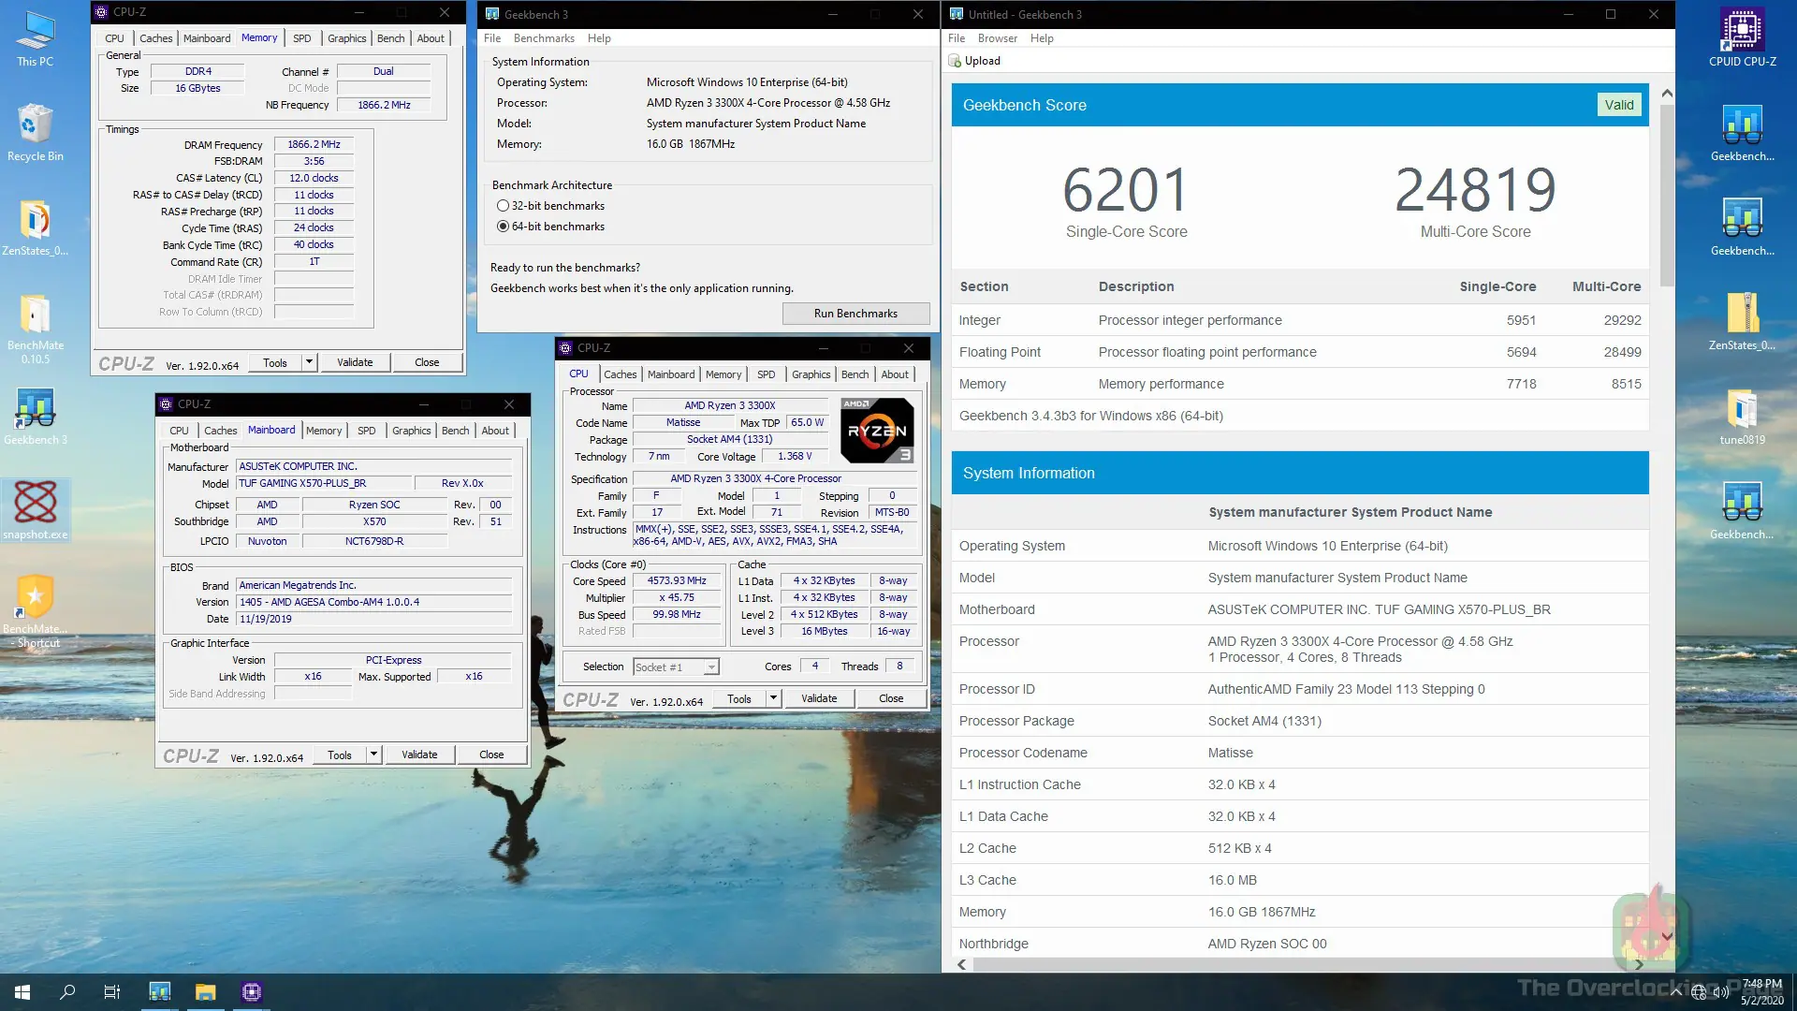Open ZenStates zip folder icon on right
The image size is (1797, 1011).
[x=1742, y=321]
